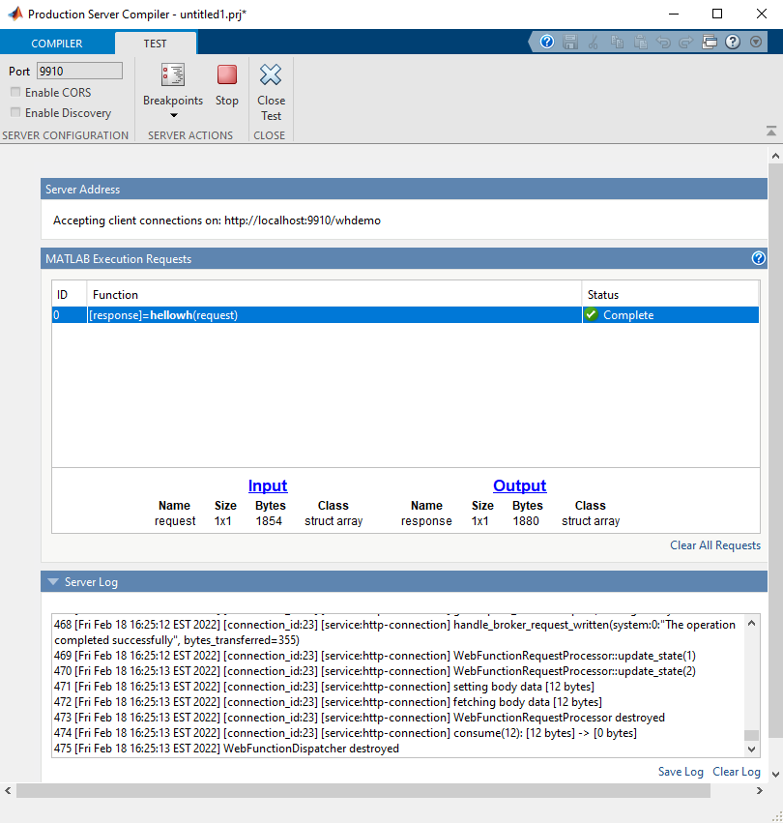Expand the Server Log disclosure triangle
The height and width of the screenshot is (823, 783).
(x=52, y=581)
